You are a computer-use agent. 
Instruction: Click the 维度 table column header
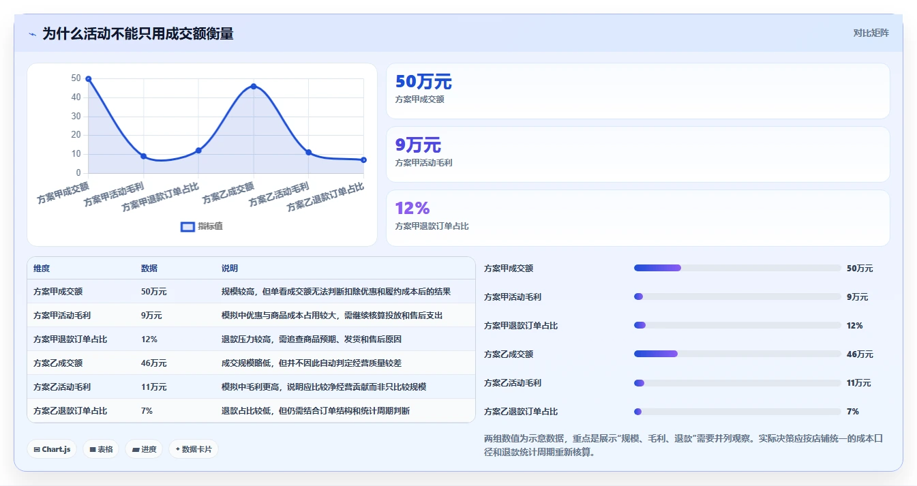(x=42, y=269)
